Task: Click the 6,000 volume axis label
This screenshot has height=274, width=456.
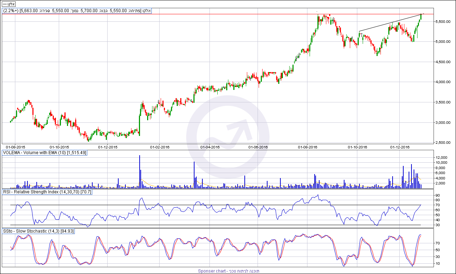Action: point(440,173)
